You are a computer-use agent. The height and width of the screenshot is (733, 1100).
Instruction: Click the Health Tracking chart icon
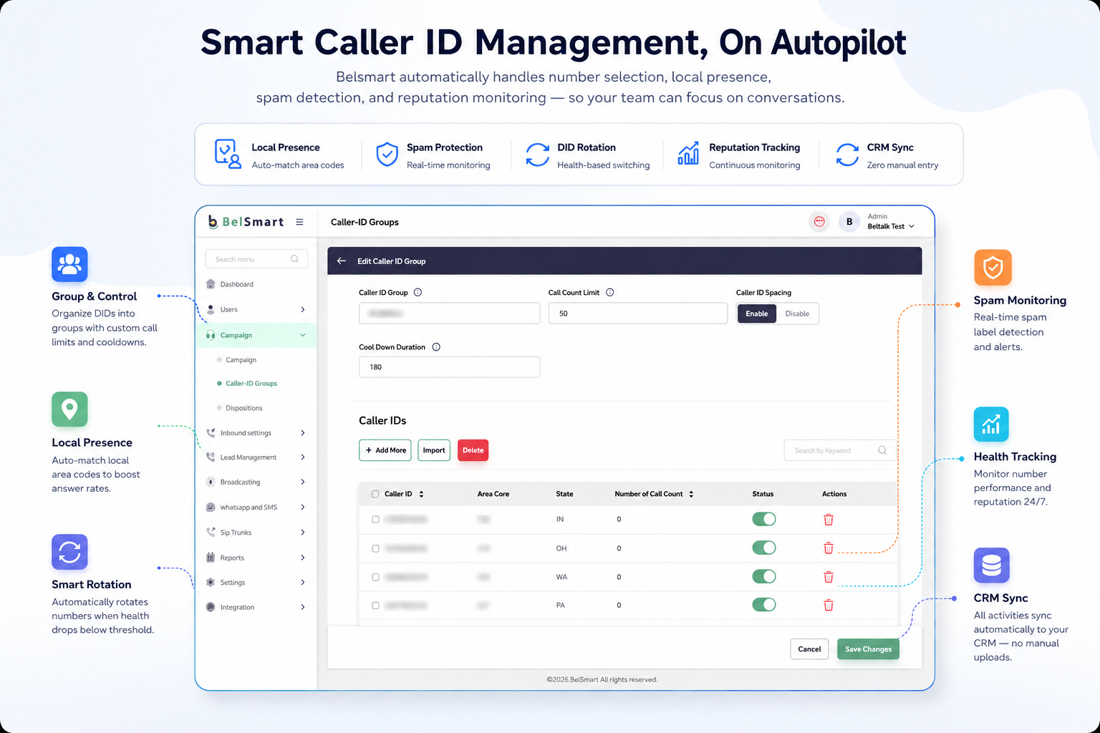point(991,424)
